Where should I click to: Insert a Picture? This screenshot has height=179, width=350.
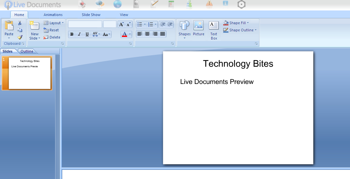click(x=198, y=28)
